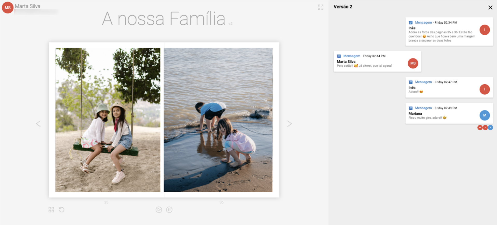This screenshot has height=225, width=497.
Task: Click the message icon on Inês's first comment
Action: [x=410, y=23]
